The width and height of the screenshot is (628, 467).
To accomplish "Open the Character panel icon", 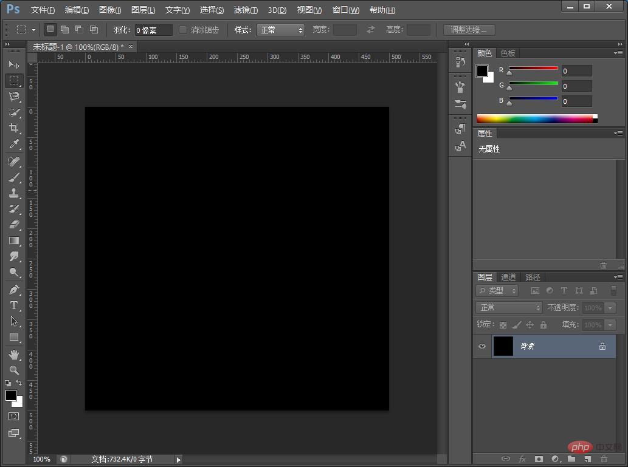I will pos(460,146).
